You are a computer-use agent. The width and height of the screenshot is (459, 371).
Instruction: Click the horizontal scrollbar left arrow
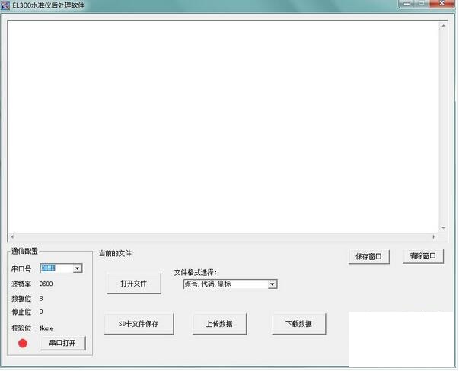pos(11,236)
